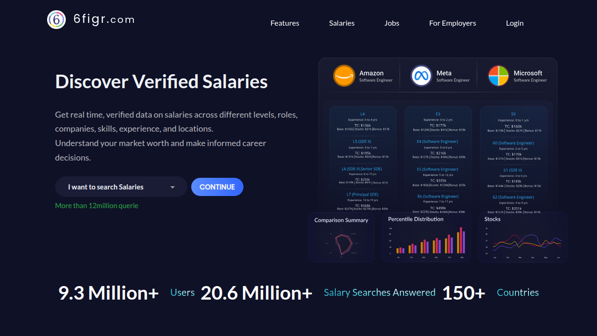Select the Meta company name label

[x=444, y=73]
